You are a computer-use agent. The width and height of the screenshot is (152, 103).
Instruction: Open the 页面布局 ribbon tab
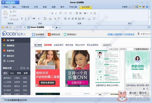coord(25,7)
